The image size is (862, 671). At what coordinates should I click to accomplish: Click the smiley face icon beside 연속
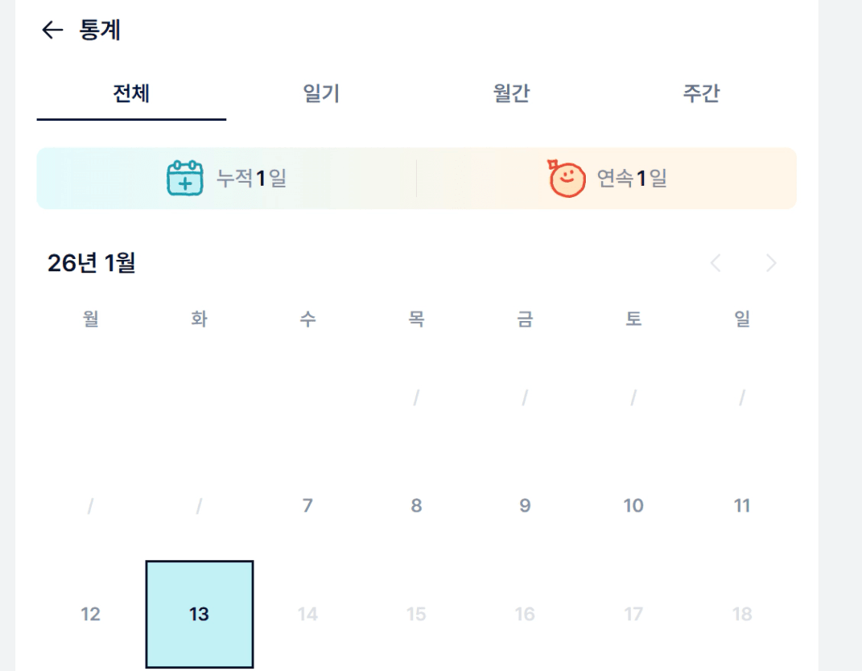click(567, 178)
